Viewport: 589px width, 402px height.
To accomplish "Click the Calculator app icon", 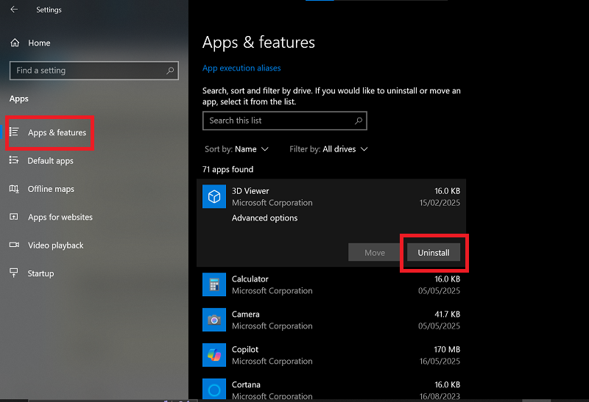I will [x=214, y=284].
